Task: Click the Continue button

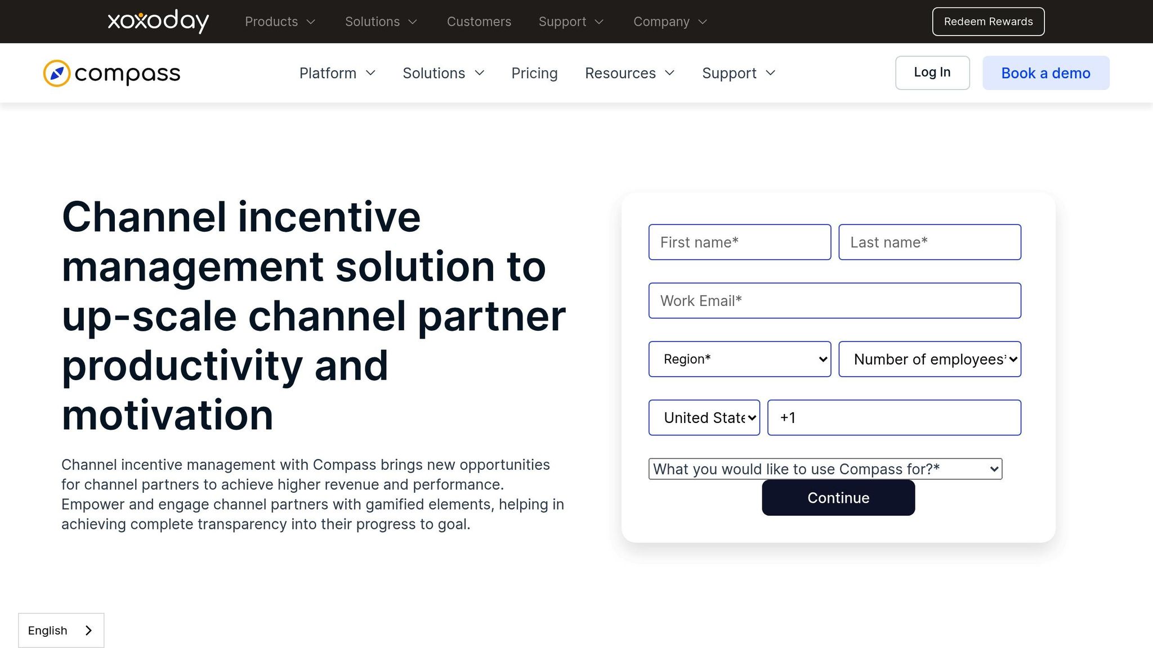Action: click(838, 497)
